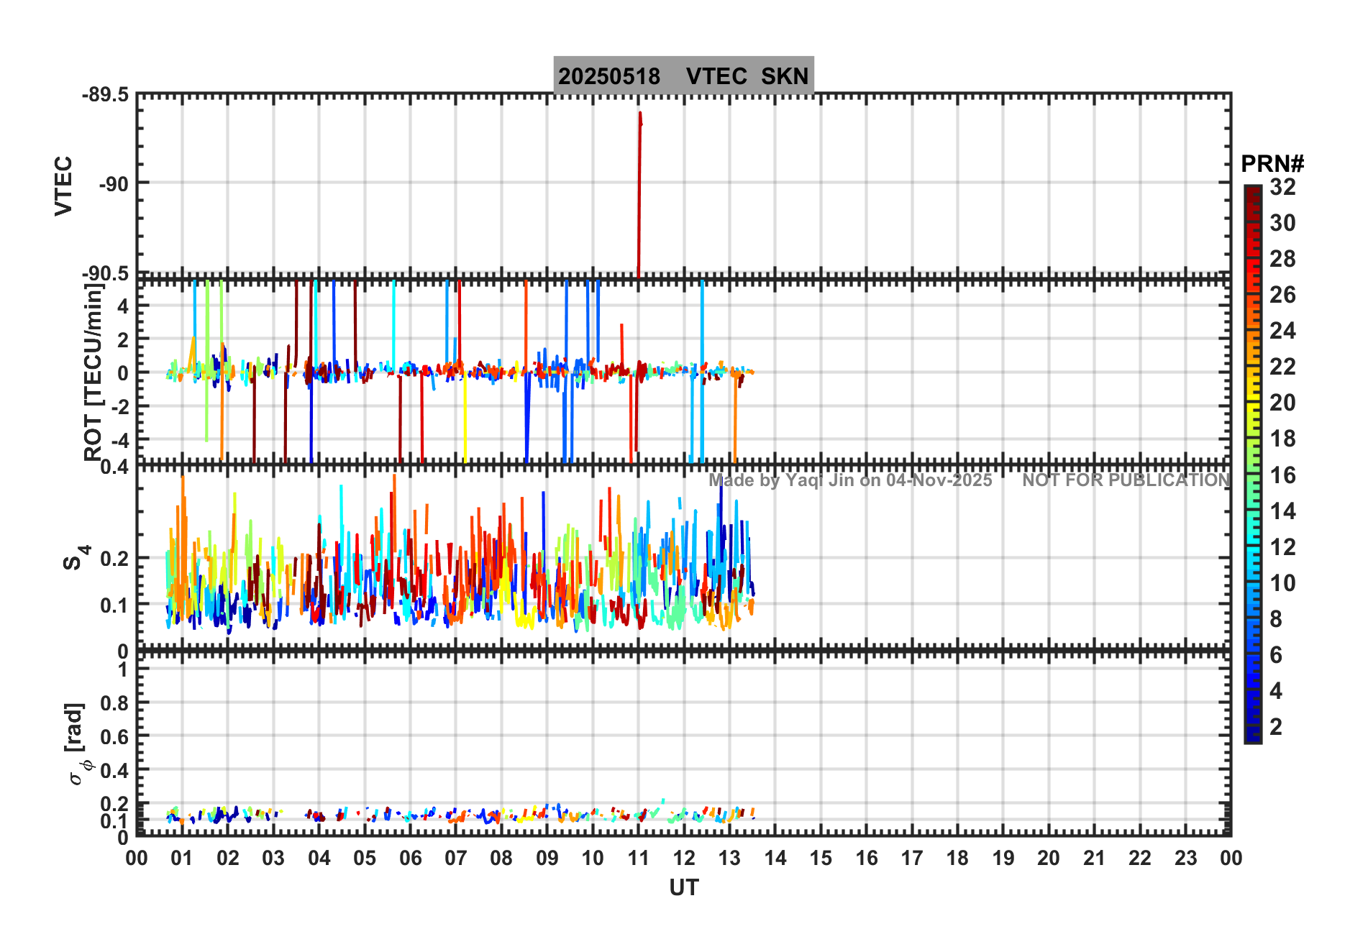Click the sigma-phi "[rad]" y-axis label
The height and width of the screenshot is (929, 1368).
76,743
